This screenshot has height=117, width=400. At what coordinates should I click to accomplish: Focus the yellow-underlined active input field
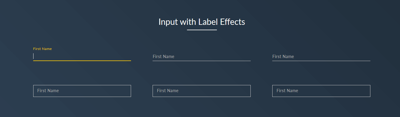[82, 56]
